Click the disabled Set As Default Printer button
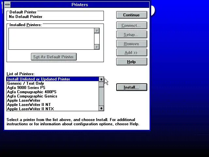The width and height of the screenshot is (209, 157). pos(54,57)
